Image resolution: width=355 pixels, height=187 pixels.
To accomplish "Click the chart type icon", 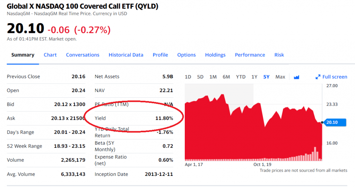I will tap(296, 77).
